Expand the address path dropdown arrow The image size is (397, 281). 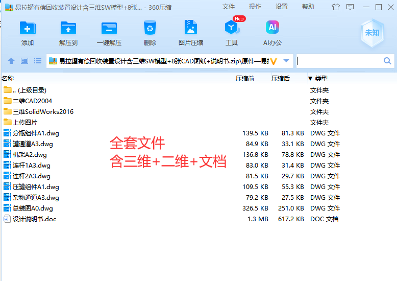pos(286,61)
